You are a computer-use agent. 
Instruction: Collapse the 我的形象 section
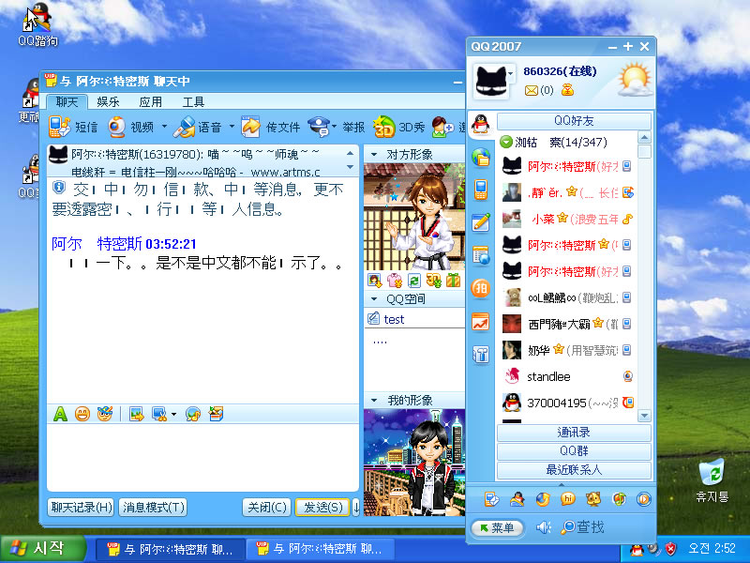(373, 401)
